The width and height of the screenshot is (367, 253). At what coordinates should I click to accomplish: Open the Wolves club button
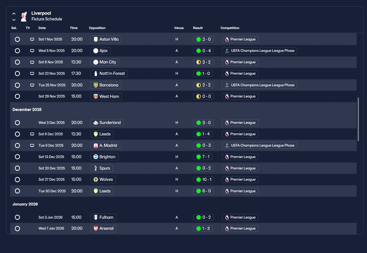point(103,180)
